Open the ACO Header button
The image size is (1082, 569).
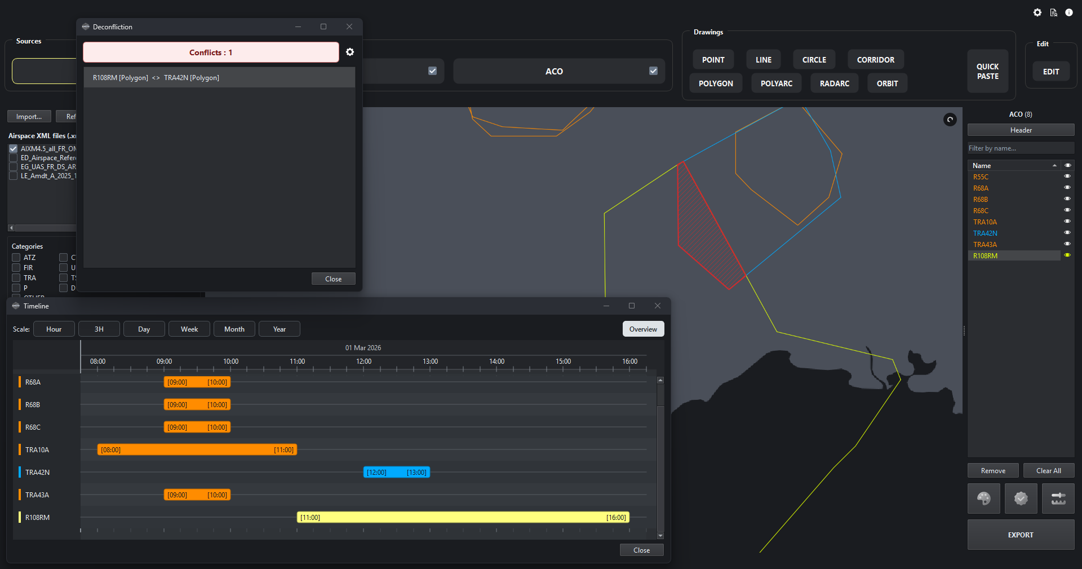click(x=1021, y=130)
